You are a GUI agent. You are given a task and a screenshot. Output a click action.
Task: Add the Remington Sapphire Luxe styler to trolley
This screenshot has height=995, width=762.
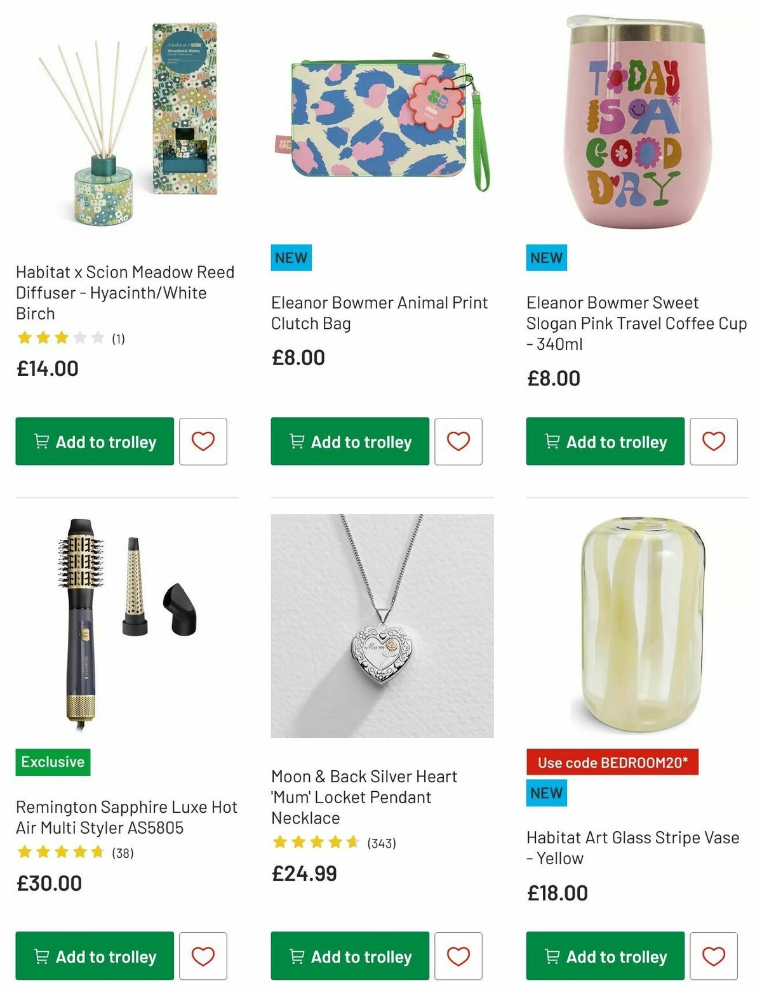point(94,956)
